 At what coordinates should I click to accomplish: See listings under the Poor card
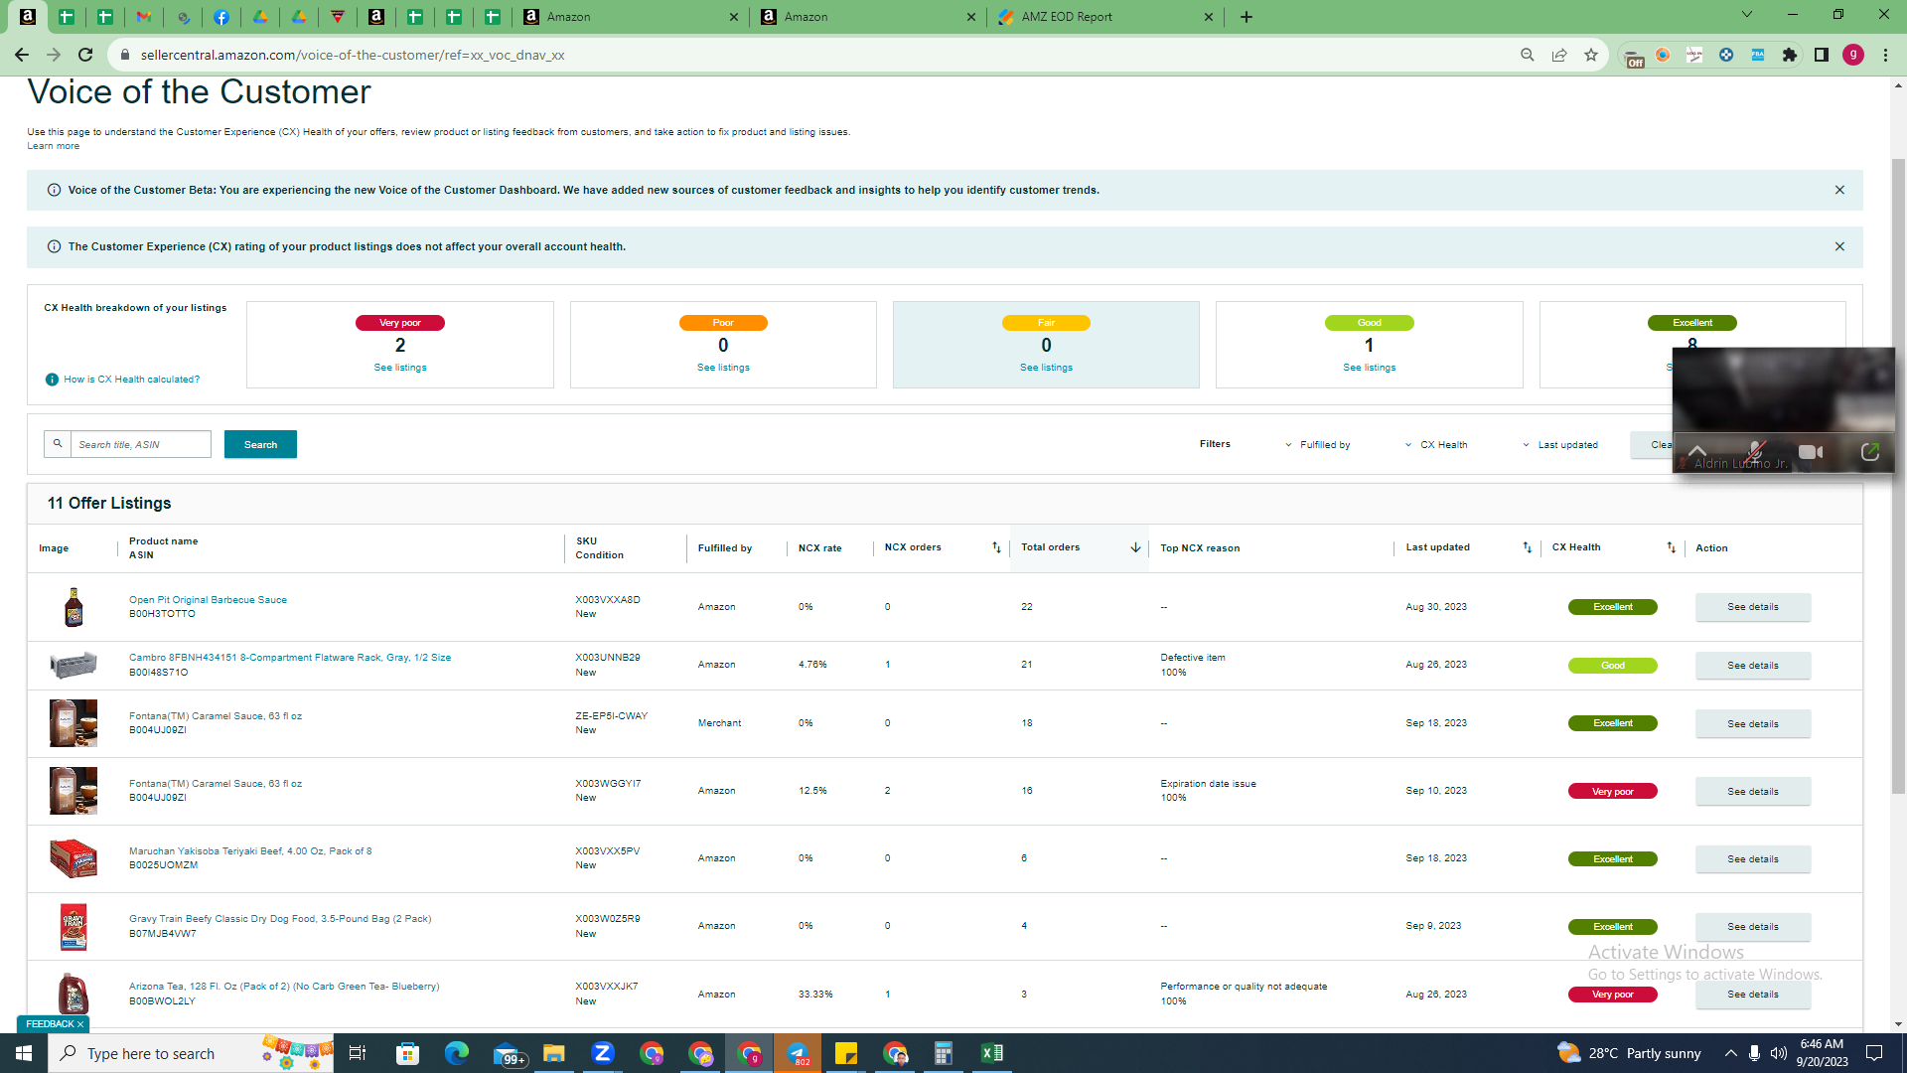(723, 368)
